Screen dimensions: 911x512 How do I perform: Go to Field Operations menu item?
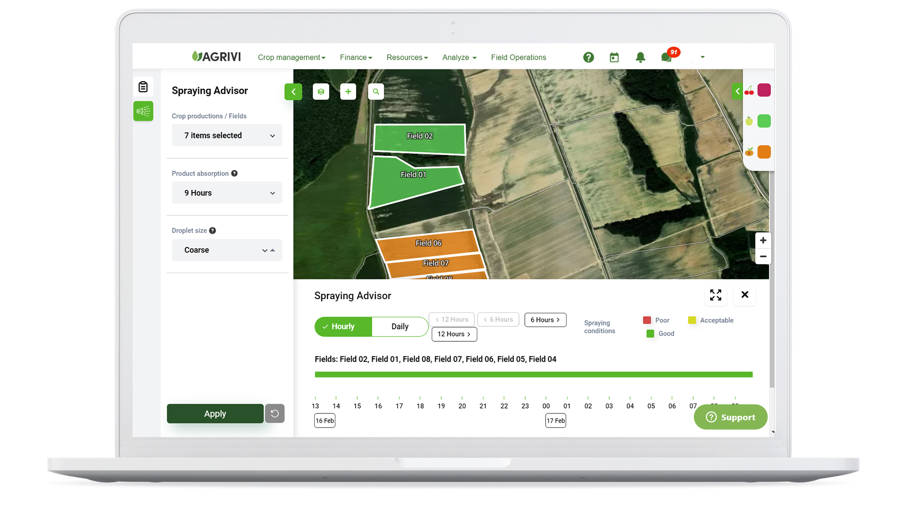[518, 57]
